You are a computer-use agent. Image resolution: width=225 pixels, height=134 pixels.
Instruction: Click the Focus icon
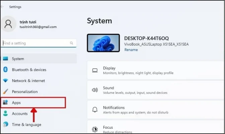coord(95,129)
